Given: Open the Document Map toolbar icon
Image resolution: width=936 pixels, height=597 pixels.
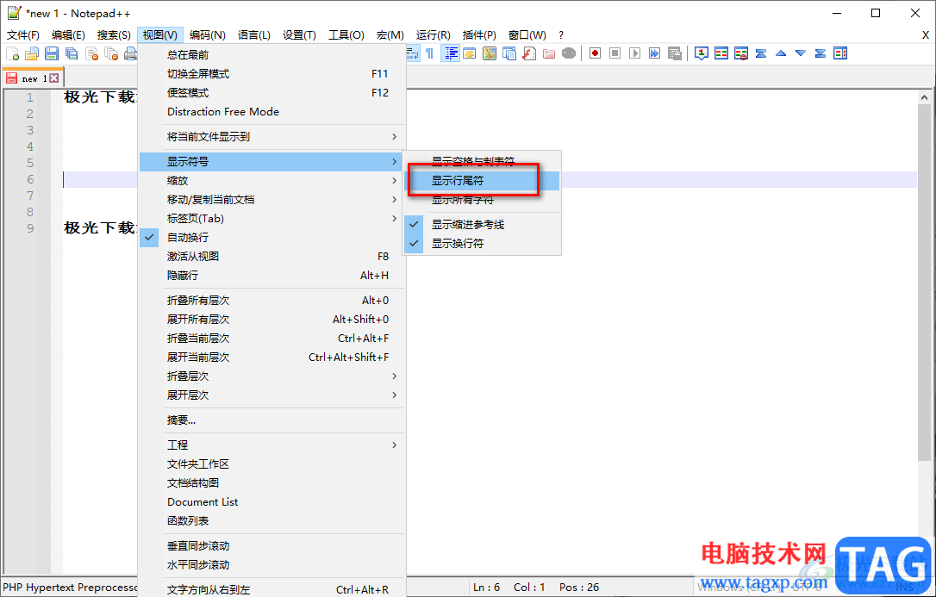Looking at the screenshot, I should coord(490,53).
